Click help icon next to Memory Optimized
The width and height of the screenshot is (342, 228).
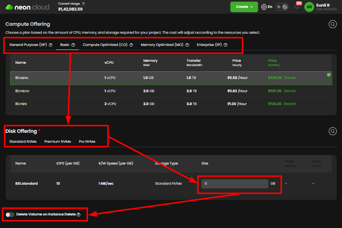[187, 45]
